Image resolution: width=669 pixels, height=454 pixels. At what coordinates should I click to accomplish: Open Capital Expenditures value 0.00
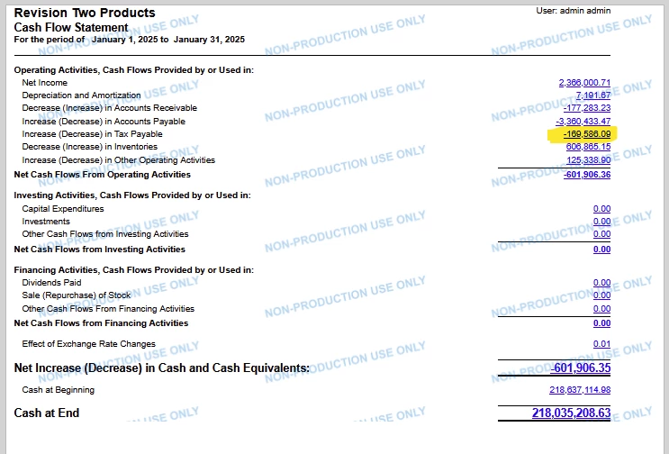(601, 209)
